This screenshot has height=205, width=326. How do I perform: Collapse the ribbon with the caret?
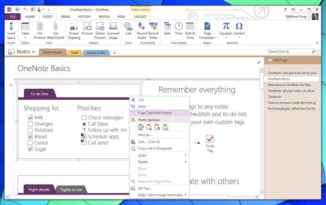pos(317,43)
